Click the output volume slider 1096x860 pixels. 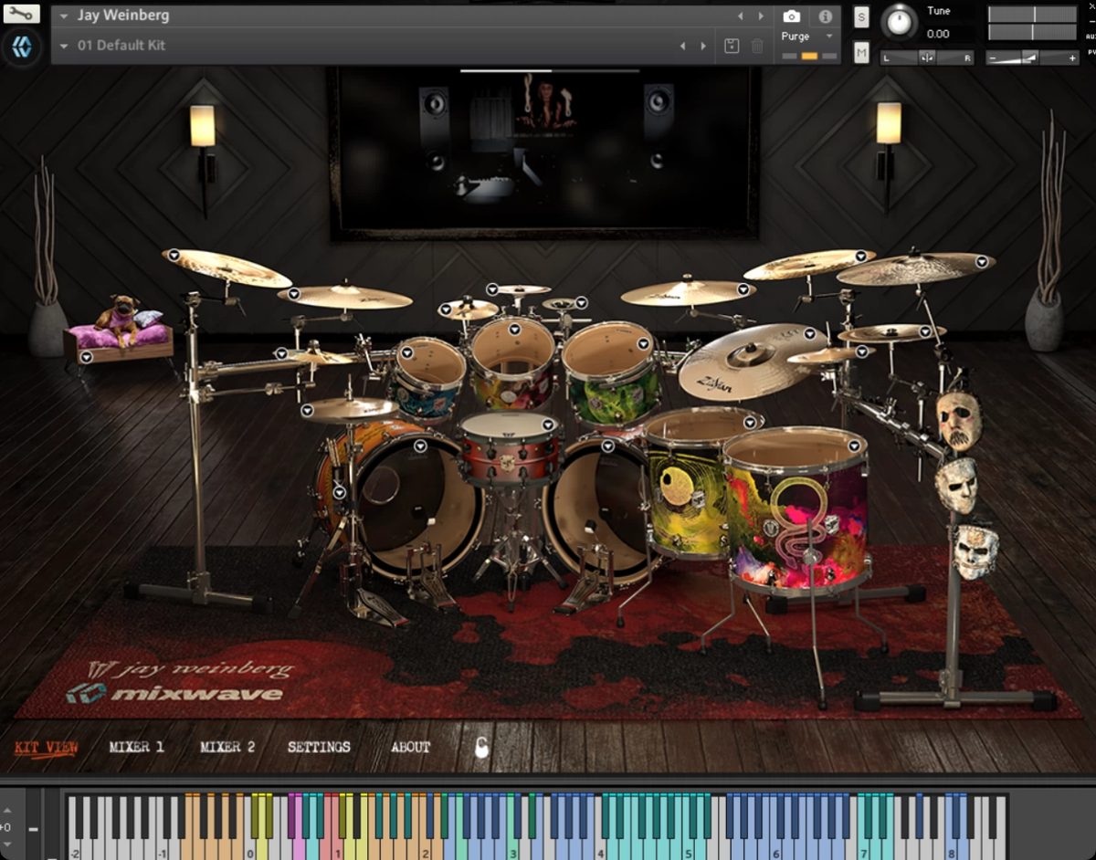[1032, 58]
